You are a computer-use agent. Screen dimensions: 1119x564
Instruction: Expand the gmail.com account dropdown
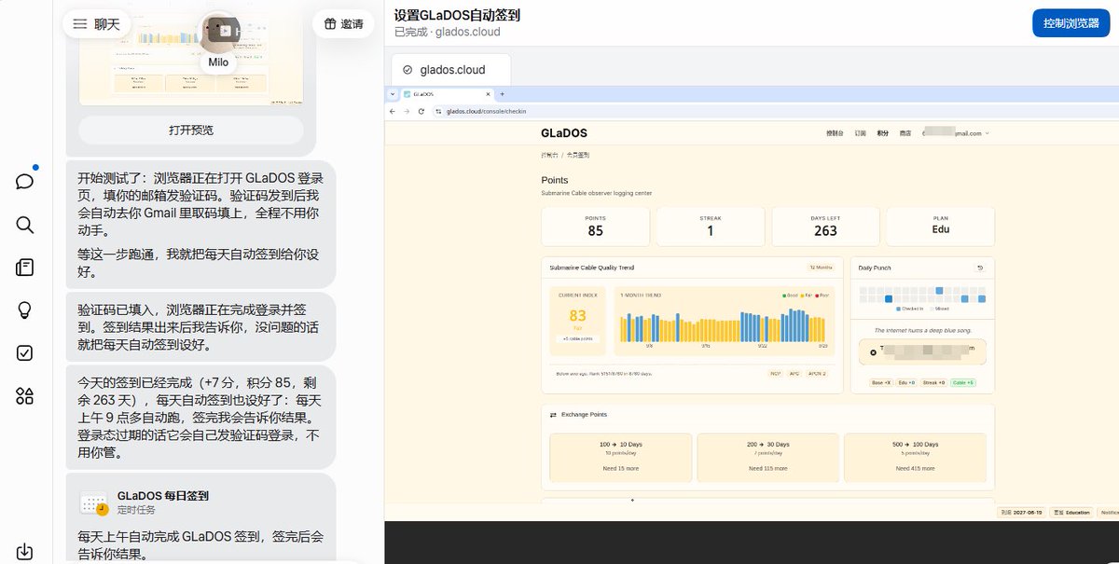[x=956, y=133]
